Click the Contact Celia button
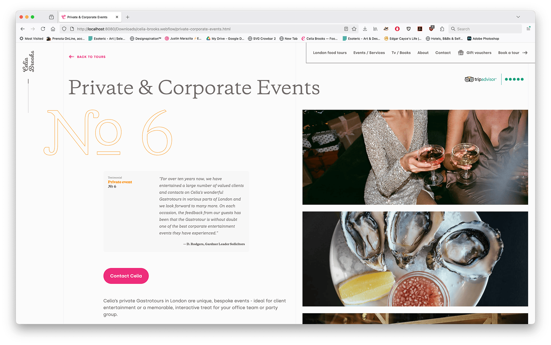Viewport: 551px width, 345px height. pyautogui.click(x=126, y=276)
